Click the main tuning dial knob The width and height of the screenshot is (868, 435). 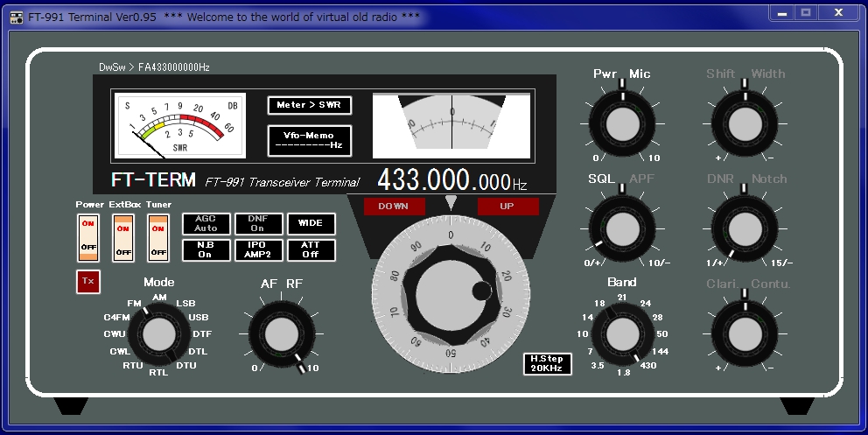(x=451, y=294)
